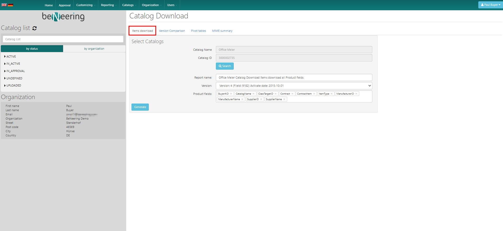Image resolution: width=503 pixels, height=231 pixels.
Task: Open the Paul Buyer user menu
Action: click(x=490, y=5)
